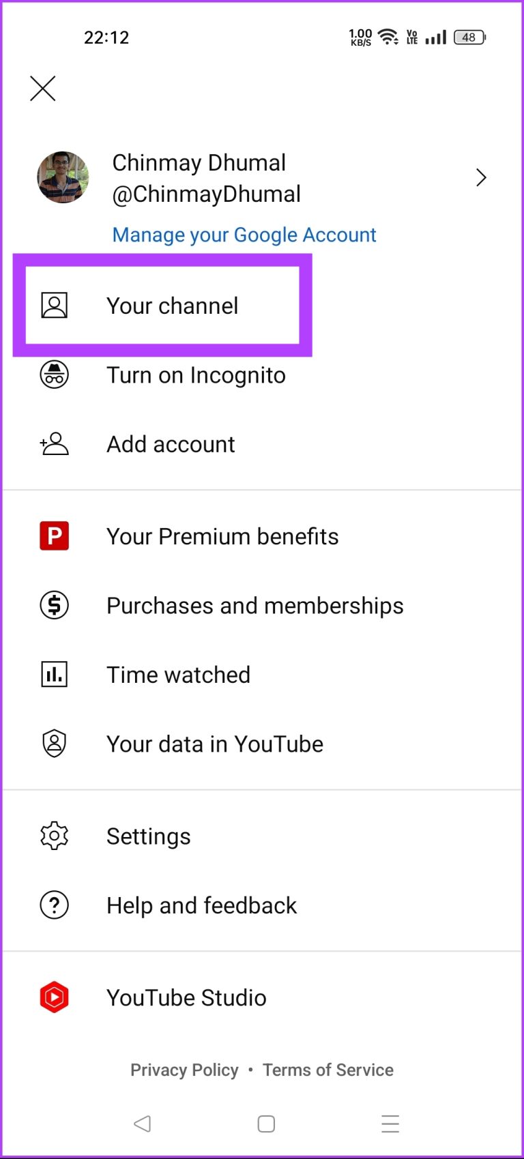Screen dimensions: 524x1159
Task: Open the YouTube Studio icon
Action: [x=54, y=997]
